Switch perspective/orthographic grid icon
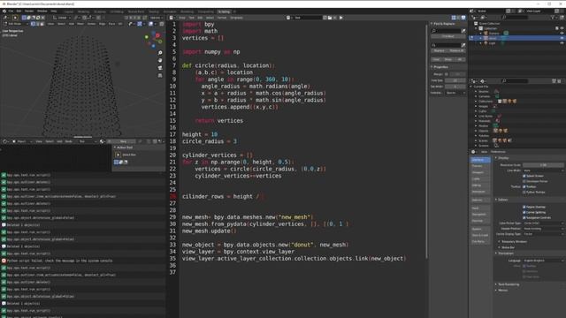 pyautogui.click(x=160, y=75)
